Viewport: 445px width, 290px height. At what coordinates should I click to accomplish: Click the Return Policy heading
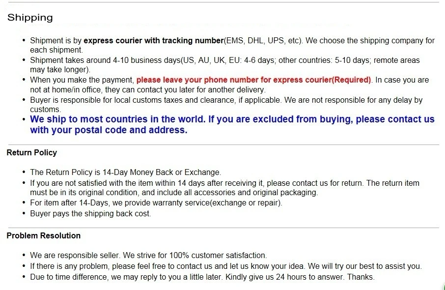32,152
